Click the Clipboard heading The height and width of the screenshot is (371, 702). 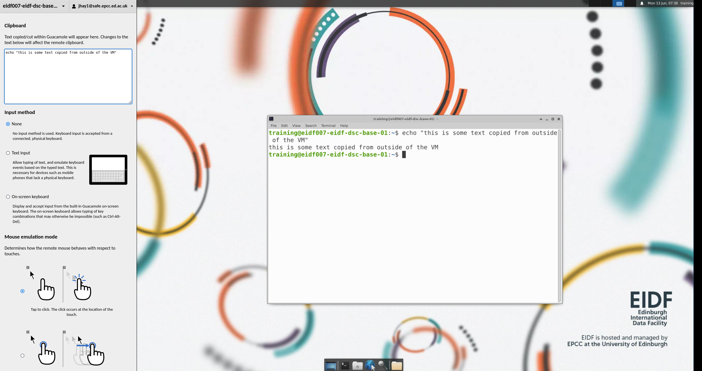pos(15,26)
